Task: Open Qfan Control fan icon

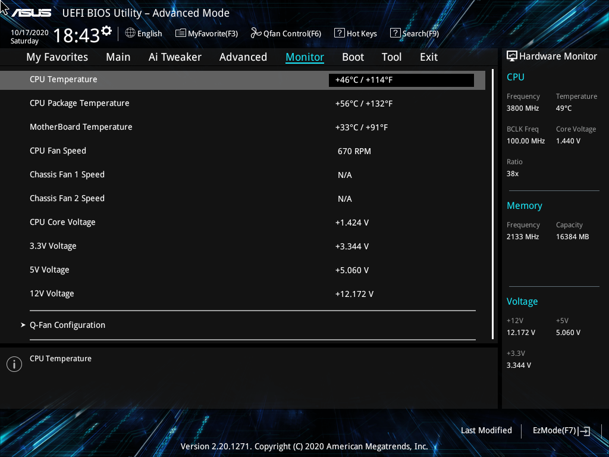Action: click(x=256, y=33)
